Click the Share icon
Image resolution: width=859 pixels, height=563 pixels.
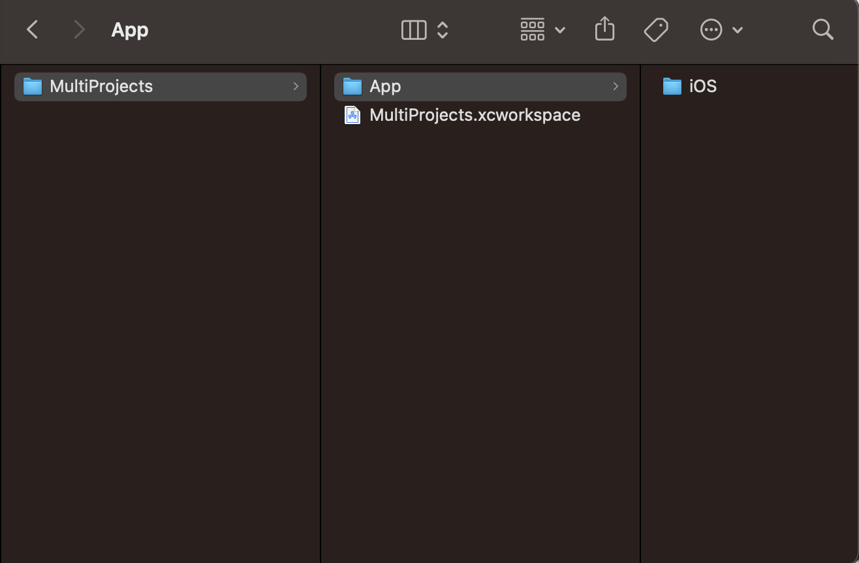(x=605, y=29)
